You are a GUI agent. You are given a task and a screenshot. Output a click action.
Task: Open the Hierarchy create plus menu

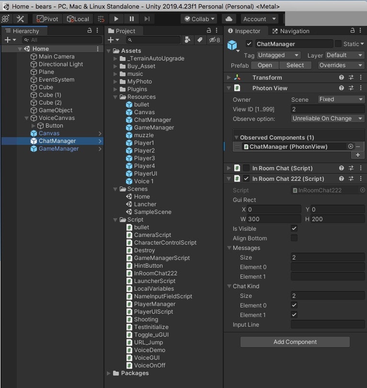(x=10, y=40)
